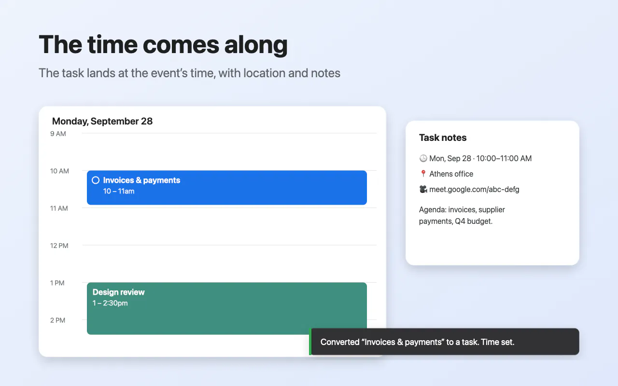Click the red location pin icon
The image size is (618, 386).
[x=423, y=174]
